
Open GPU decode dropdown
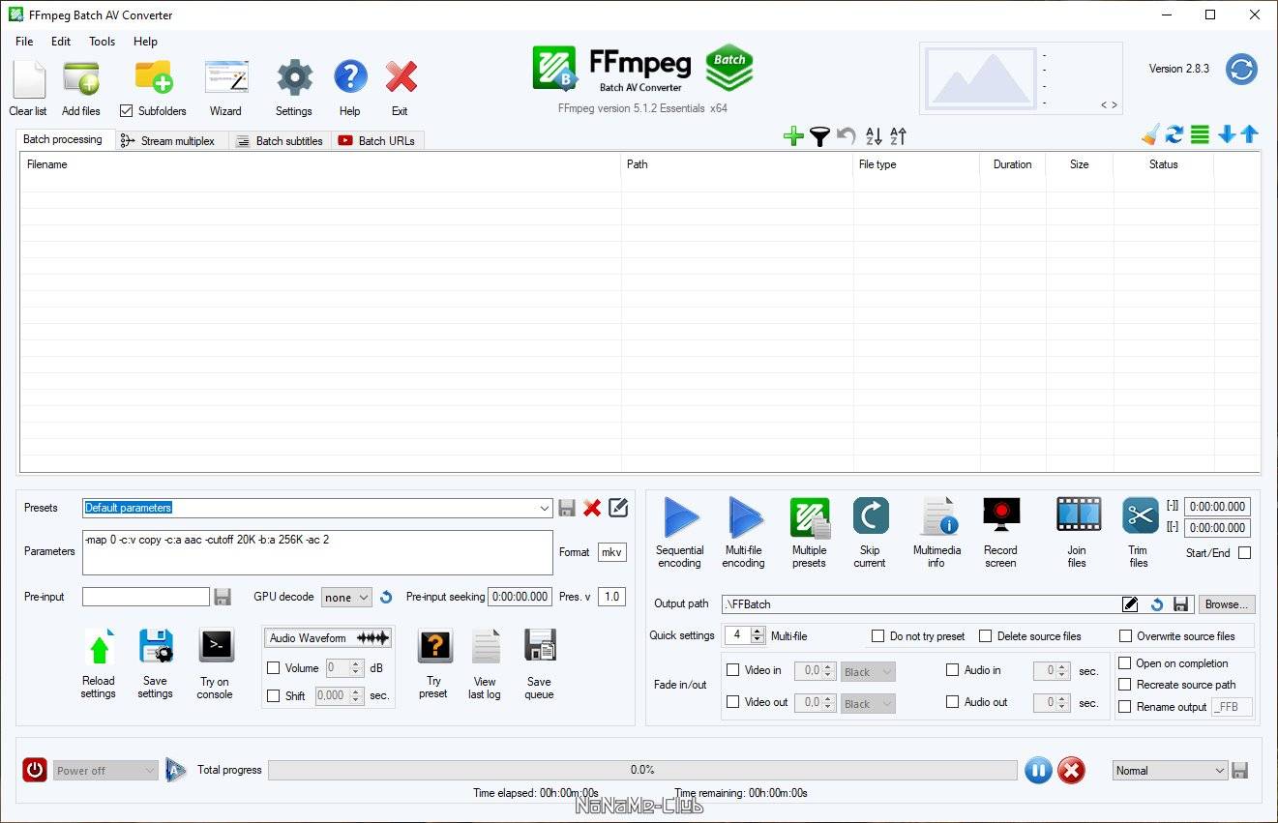[346, 598]
